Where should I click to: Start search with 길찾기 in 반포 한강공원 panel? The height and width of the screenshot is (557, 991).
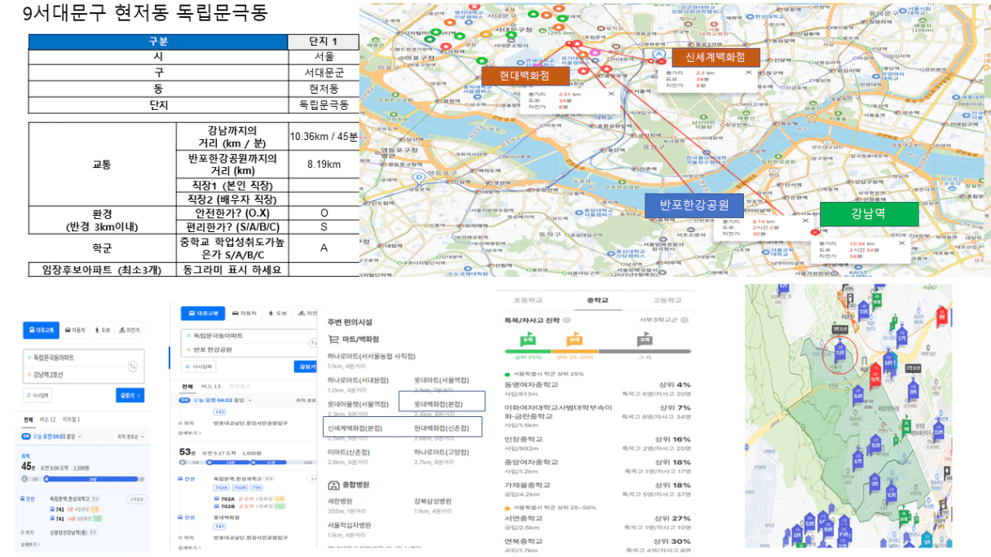[306, 366]
